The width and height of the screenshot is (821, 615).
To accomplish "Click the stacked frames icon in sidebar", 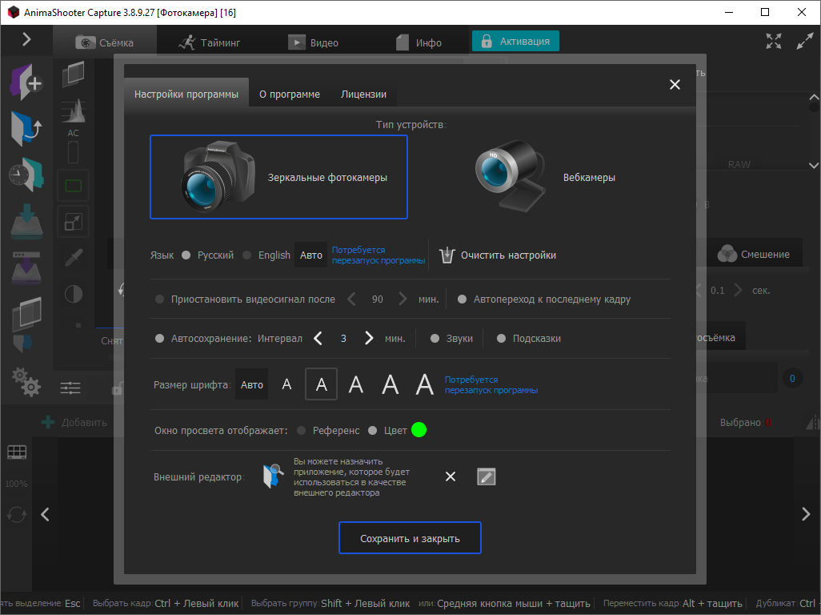I will (x=26, y=315).
